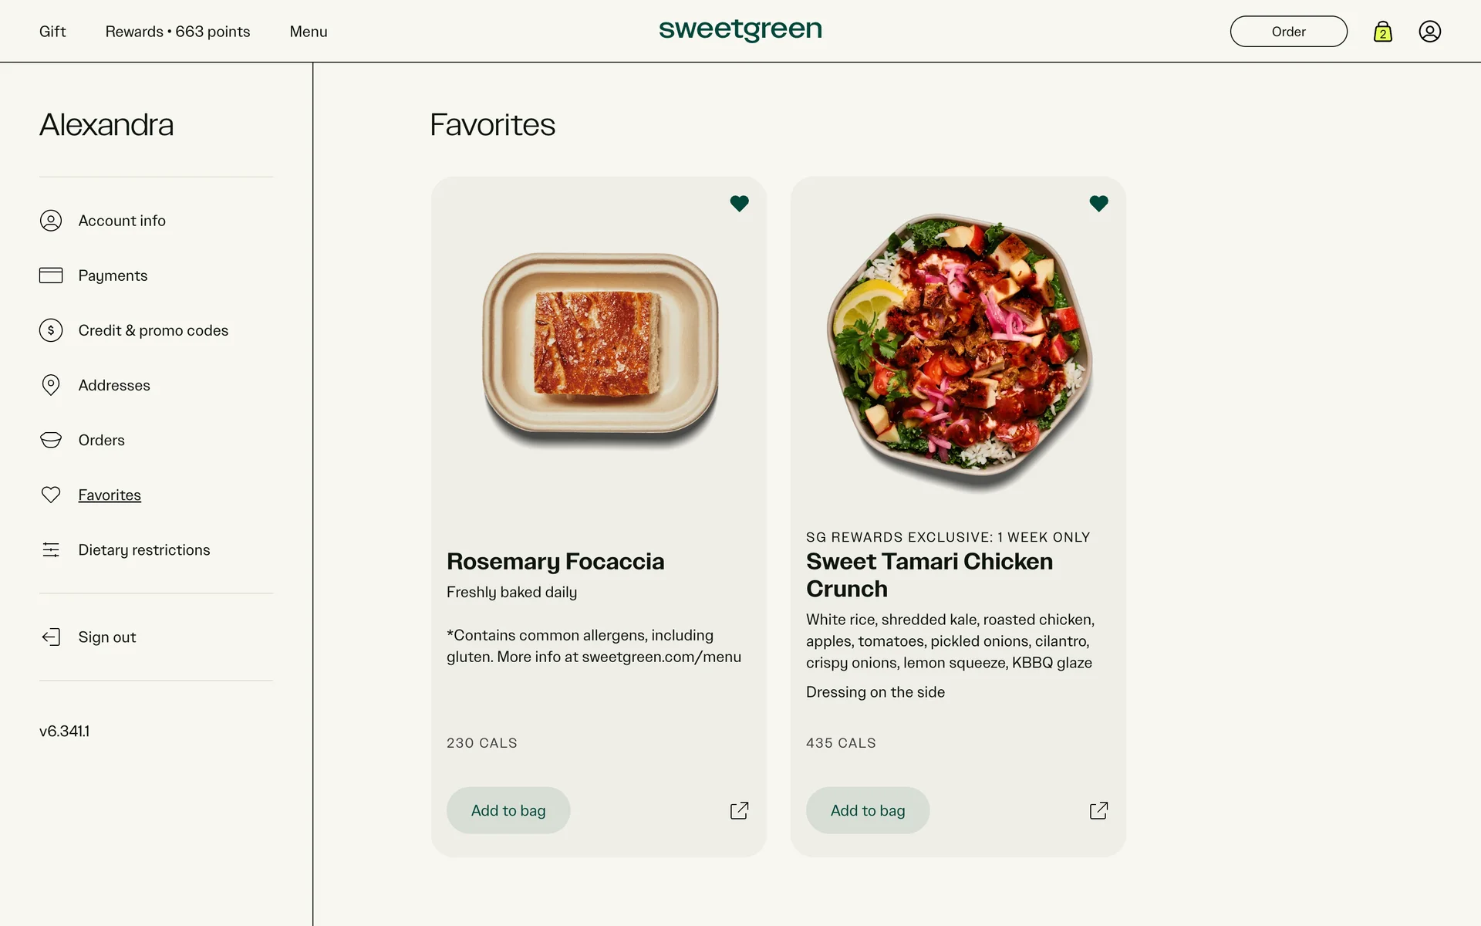1481x926 pixels.
Task: Open the Orders section in sidebar
Action: point(101,440)
